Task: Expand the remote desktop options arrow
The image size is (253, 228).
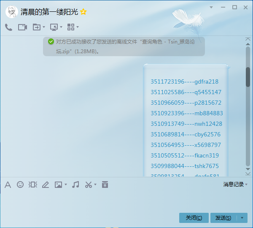Action: tap(61, 27)
